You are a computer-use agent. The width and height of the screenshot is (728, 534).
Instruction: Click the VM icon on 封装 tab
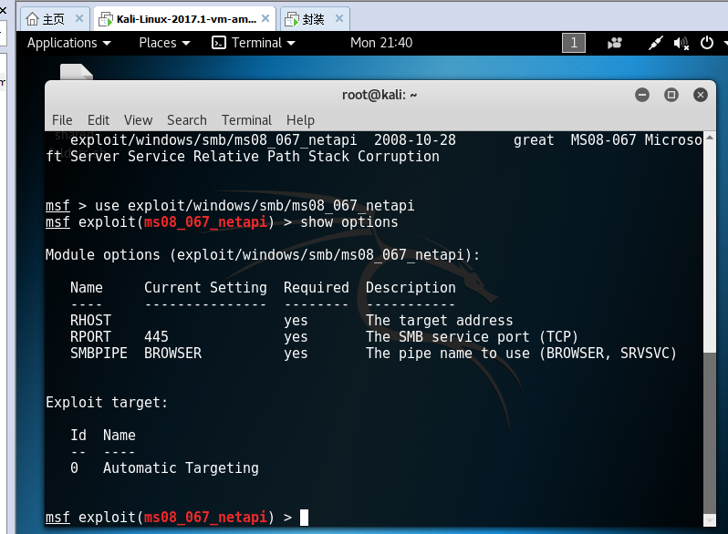coord(292,19)
